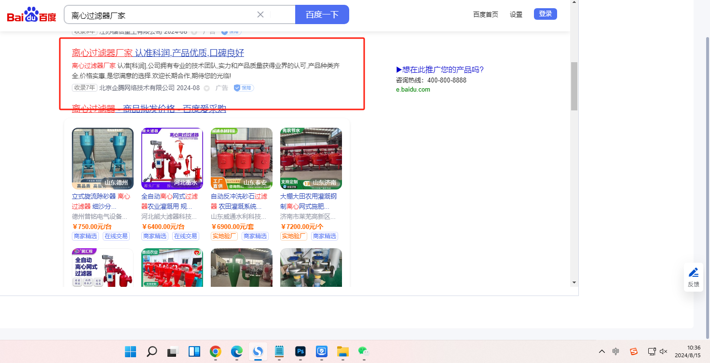Screen dimensions: 710x363
Task: Click the Sogou input method tray icon
Action: (x=634, y=351)
